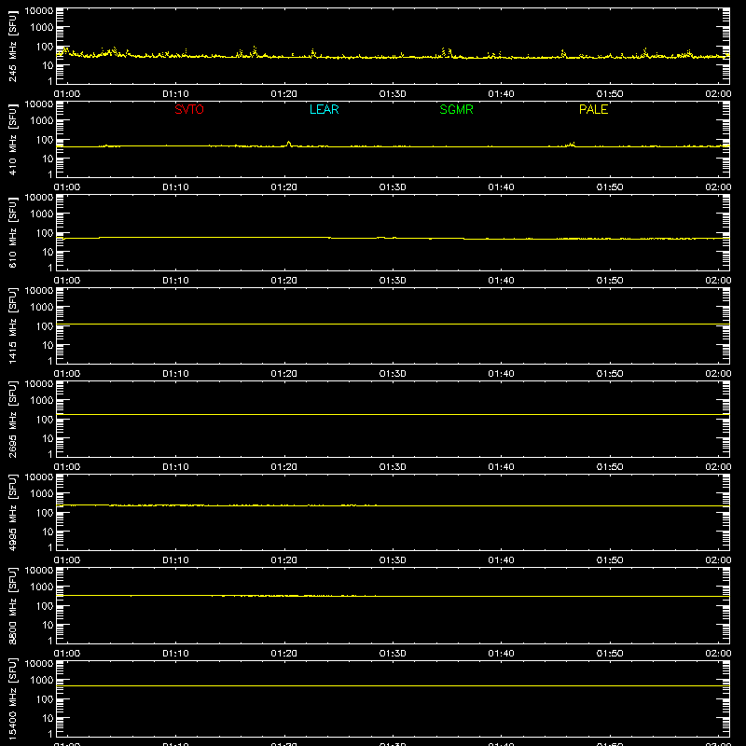Select the 1415 MHz [SFU] axis title
This screenshot has width=746, height=746.
click(13, 325)
